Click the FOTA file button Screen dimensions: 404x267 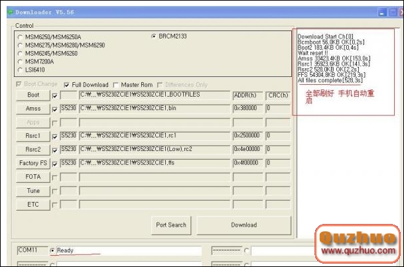coord(33,177)
